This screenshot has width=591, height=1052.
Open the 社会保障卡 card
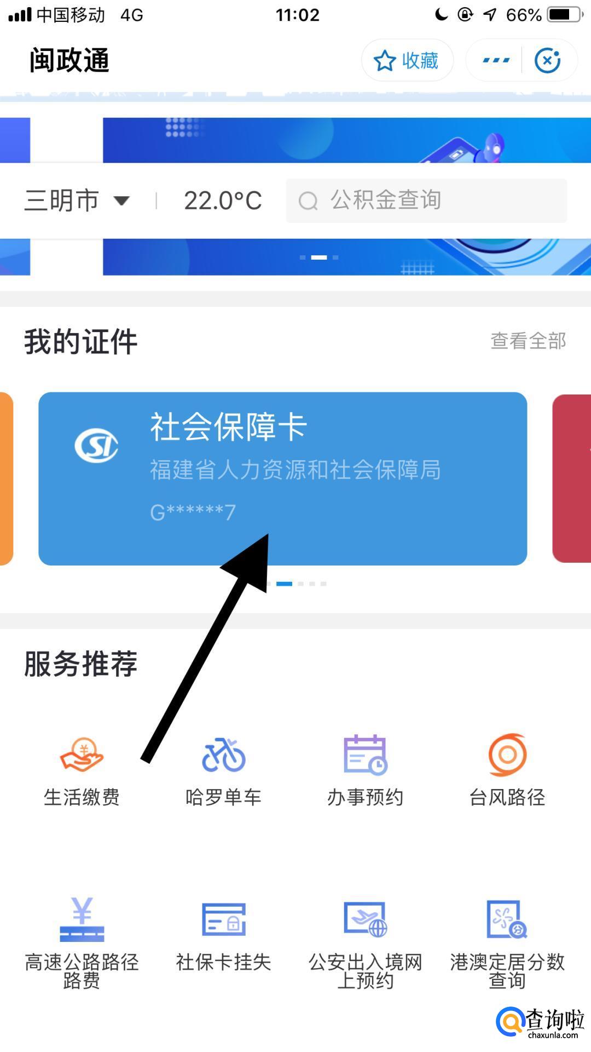point(283,478)
